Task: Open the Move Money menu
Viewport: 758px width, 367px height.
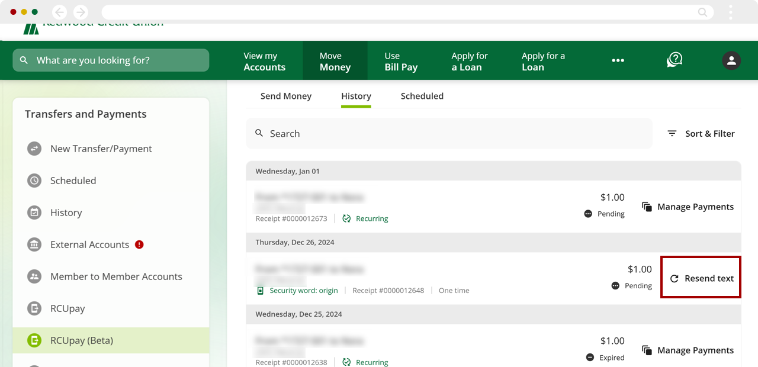Action: tap(335, 62)
